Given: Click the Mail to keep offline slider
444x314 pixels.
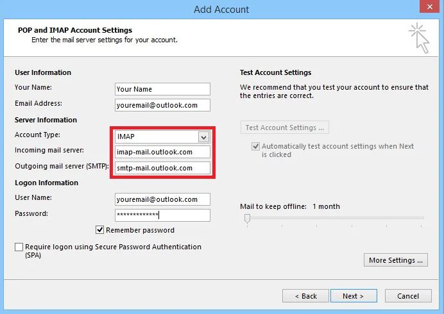Looking at the screenshot, I should [x=247, y=219].
